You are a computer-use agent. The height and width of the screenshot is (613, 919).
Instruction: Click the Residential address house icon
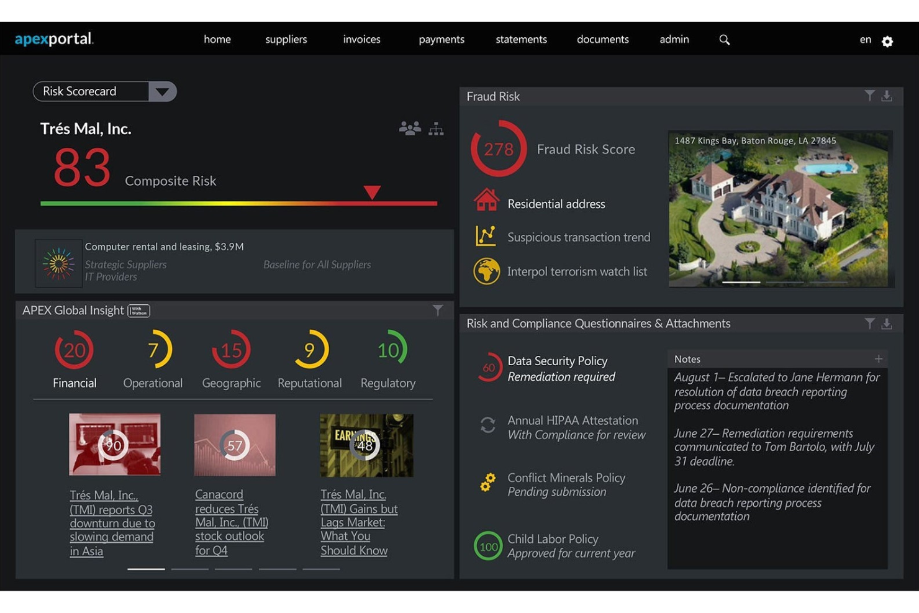(x=486, y=200)
